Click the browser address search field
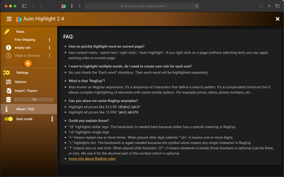The image size is (284, 177). 142,6
